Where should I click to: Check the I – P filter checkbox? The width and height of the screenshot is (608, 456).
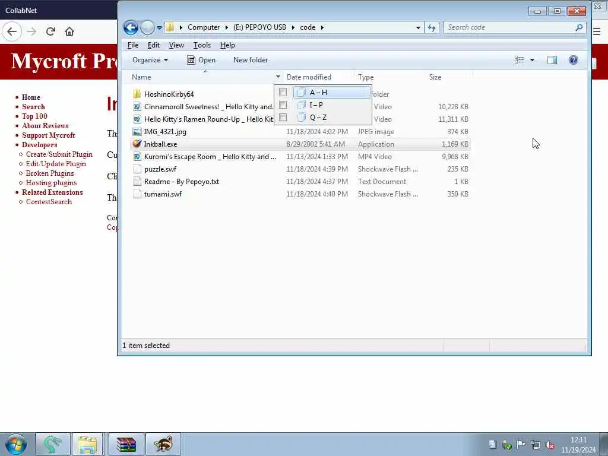pos(283,104)
